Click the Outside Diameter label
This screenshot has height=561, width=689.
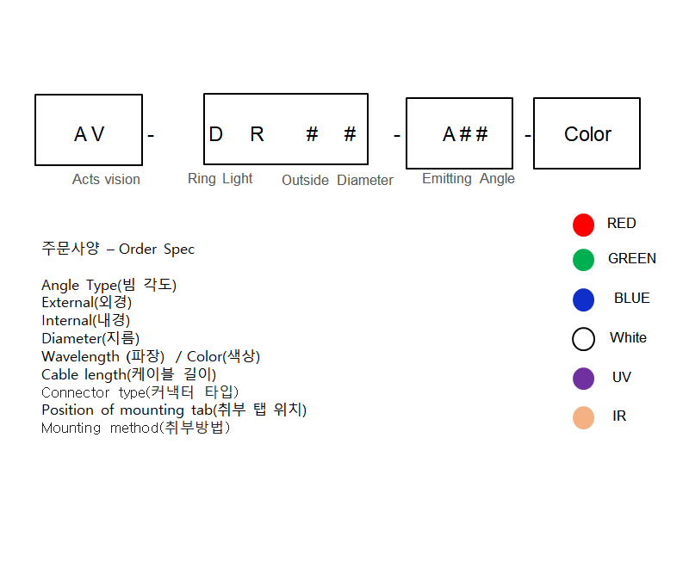tap(337, 181)
